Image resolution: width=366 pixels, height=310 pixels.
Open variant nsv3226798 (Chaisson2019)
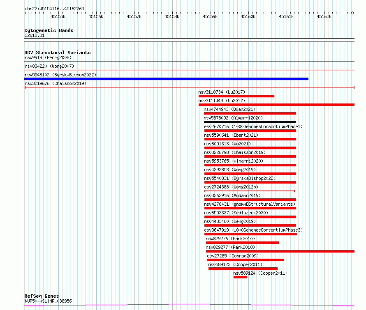[235, 152]
